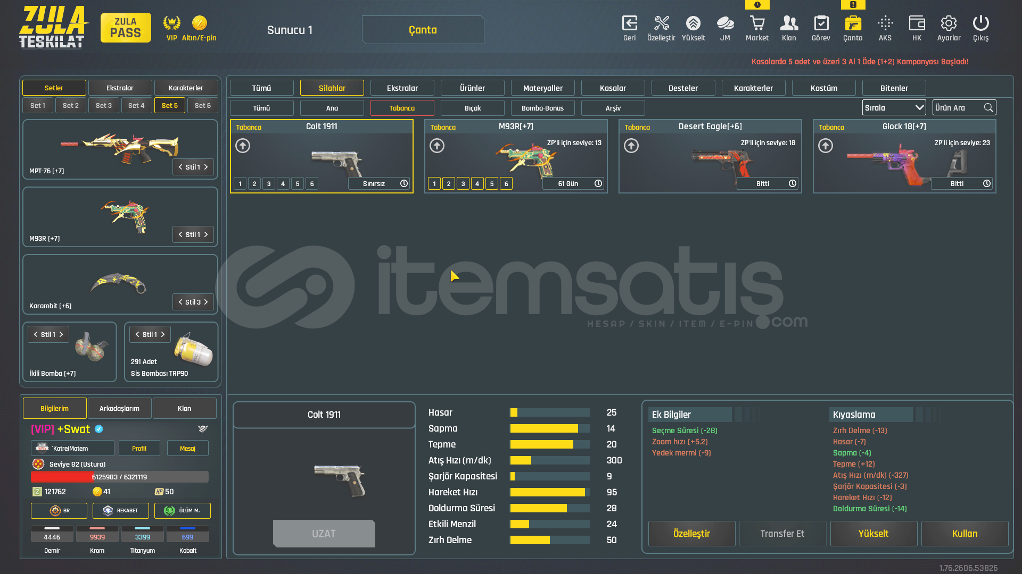Click the Geri back icon
The image size is (1022, 574).
coord(630,23)
